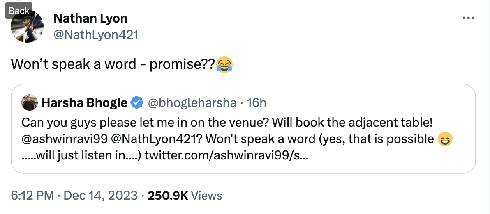Click the blue verified badge icon
Image resolution: width=490 pixels, height=214 pixels.
coord(136,103)
